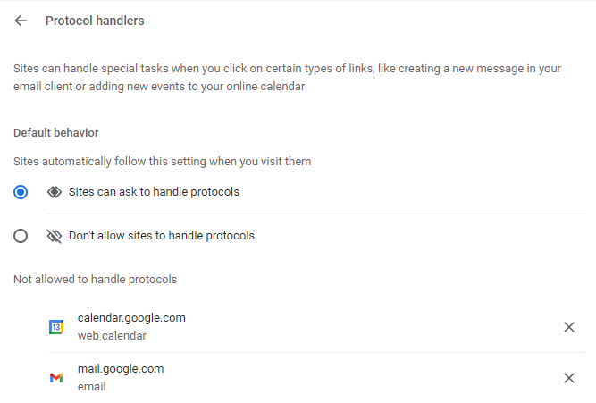Go back using the back arrow

[21, 21]
